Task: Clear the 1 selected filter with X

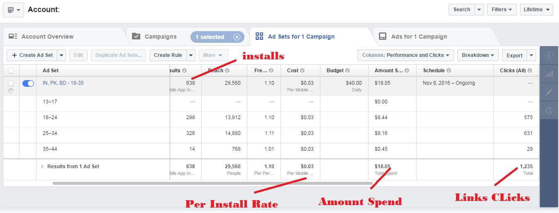Action: (x=237, y=37)
